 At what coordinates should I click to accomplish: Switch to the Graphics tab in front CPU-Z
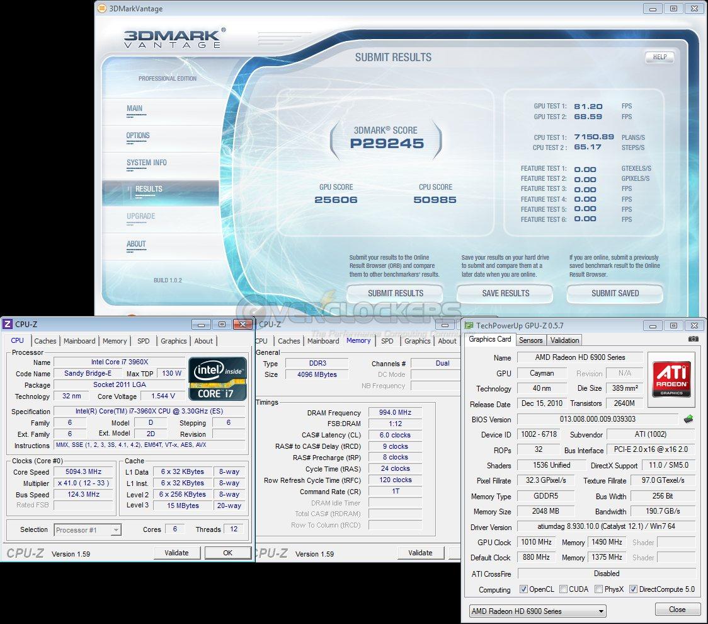pyautogui.click(x=174, y=341)
